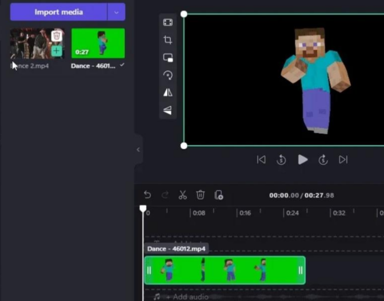384x301 pixels.
Task: Click the Undo icon
Action: pyautogui.click(x=147, y=195)
